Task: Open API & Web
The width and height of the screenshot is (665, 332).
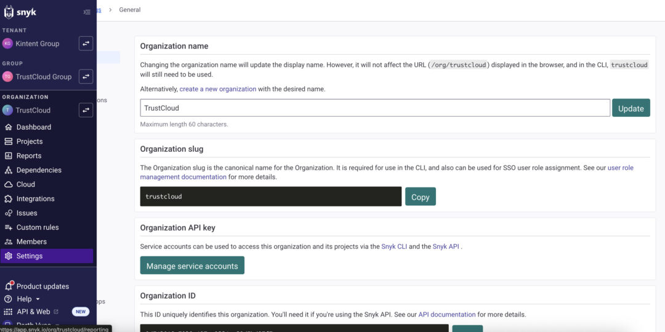Action: 33,312
